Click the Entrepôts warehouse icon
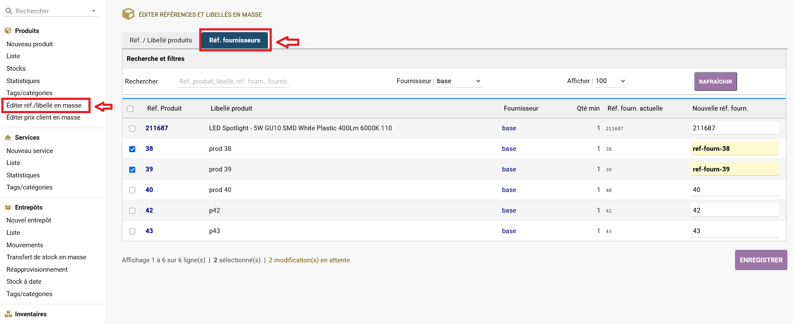Image resolution: width=793 pixels, height=324 pixels. (8, 207)
